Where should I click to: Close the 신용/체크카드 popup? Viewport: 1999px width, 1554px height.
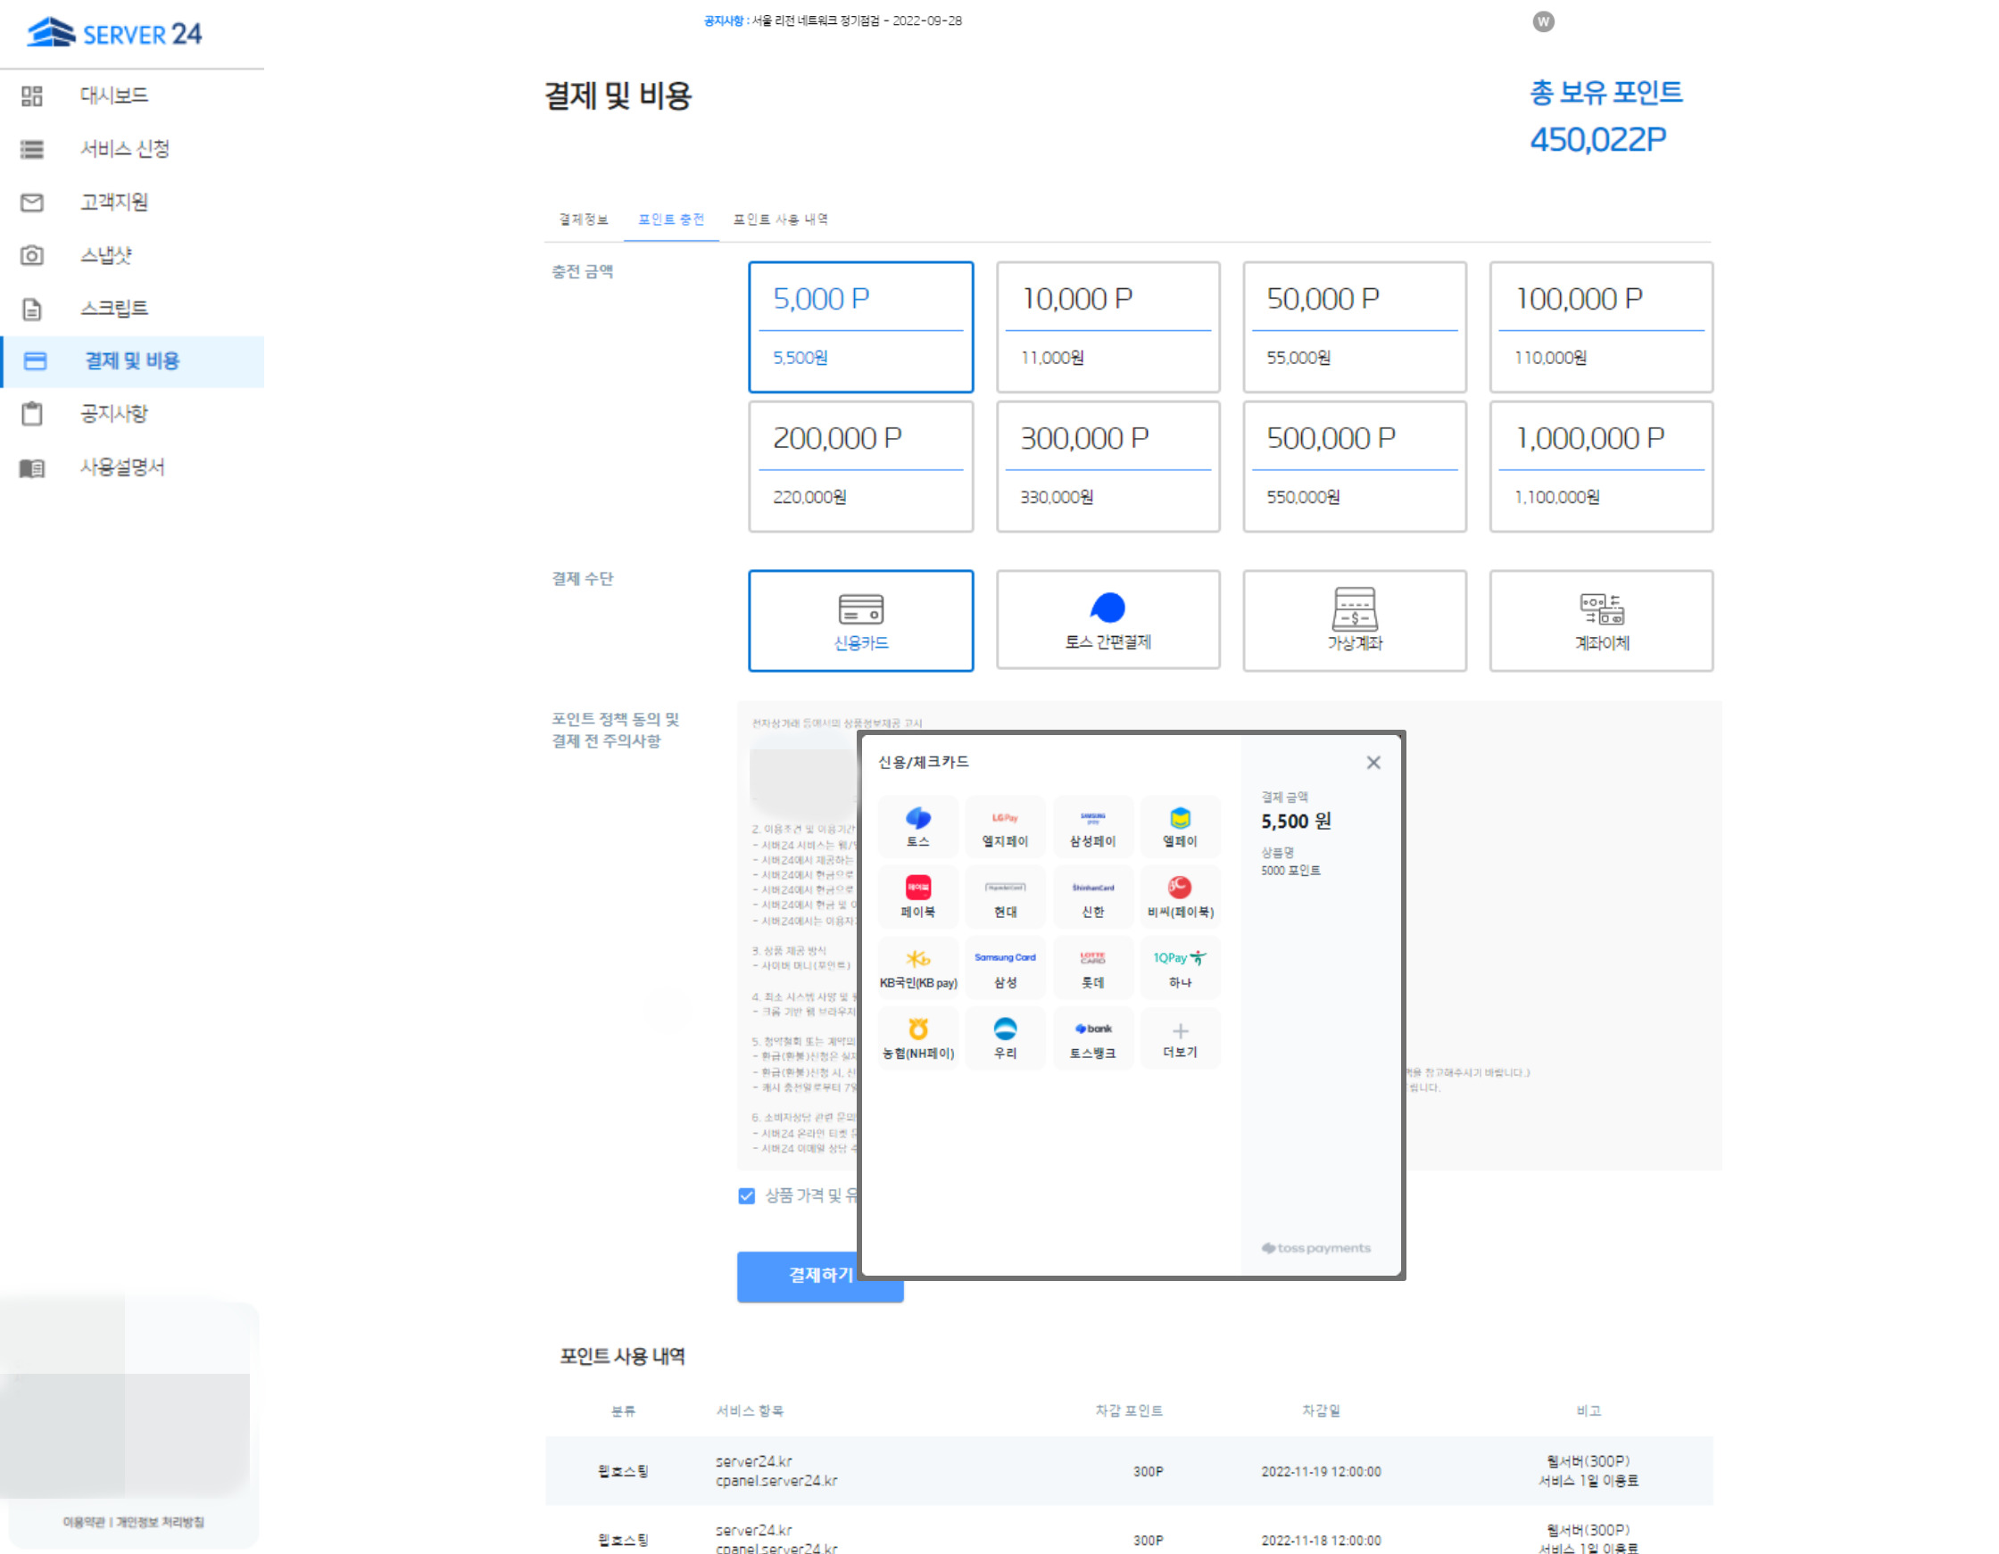point(1373,764)
